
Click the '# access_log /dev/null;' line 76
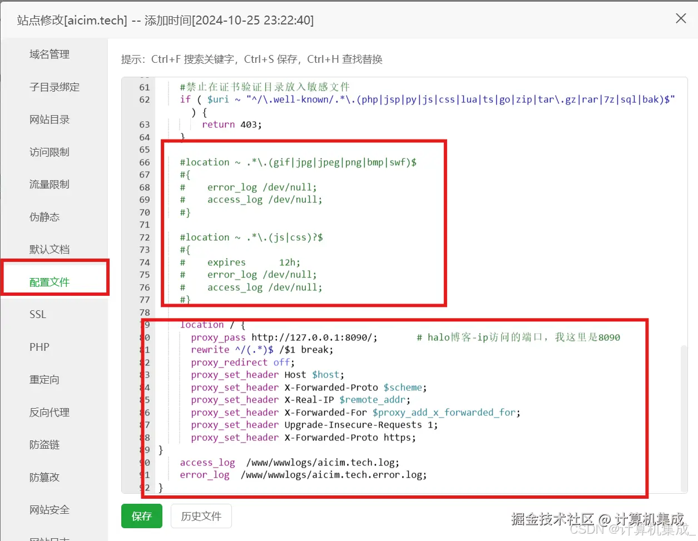pyautogui.click(x=251, y=287)
